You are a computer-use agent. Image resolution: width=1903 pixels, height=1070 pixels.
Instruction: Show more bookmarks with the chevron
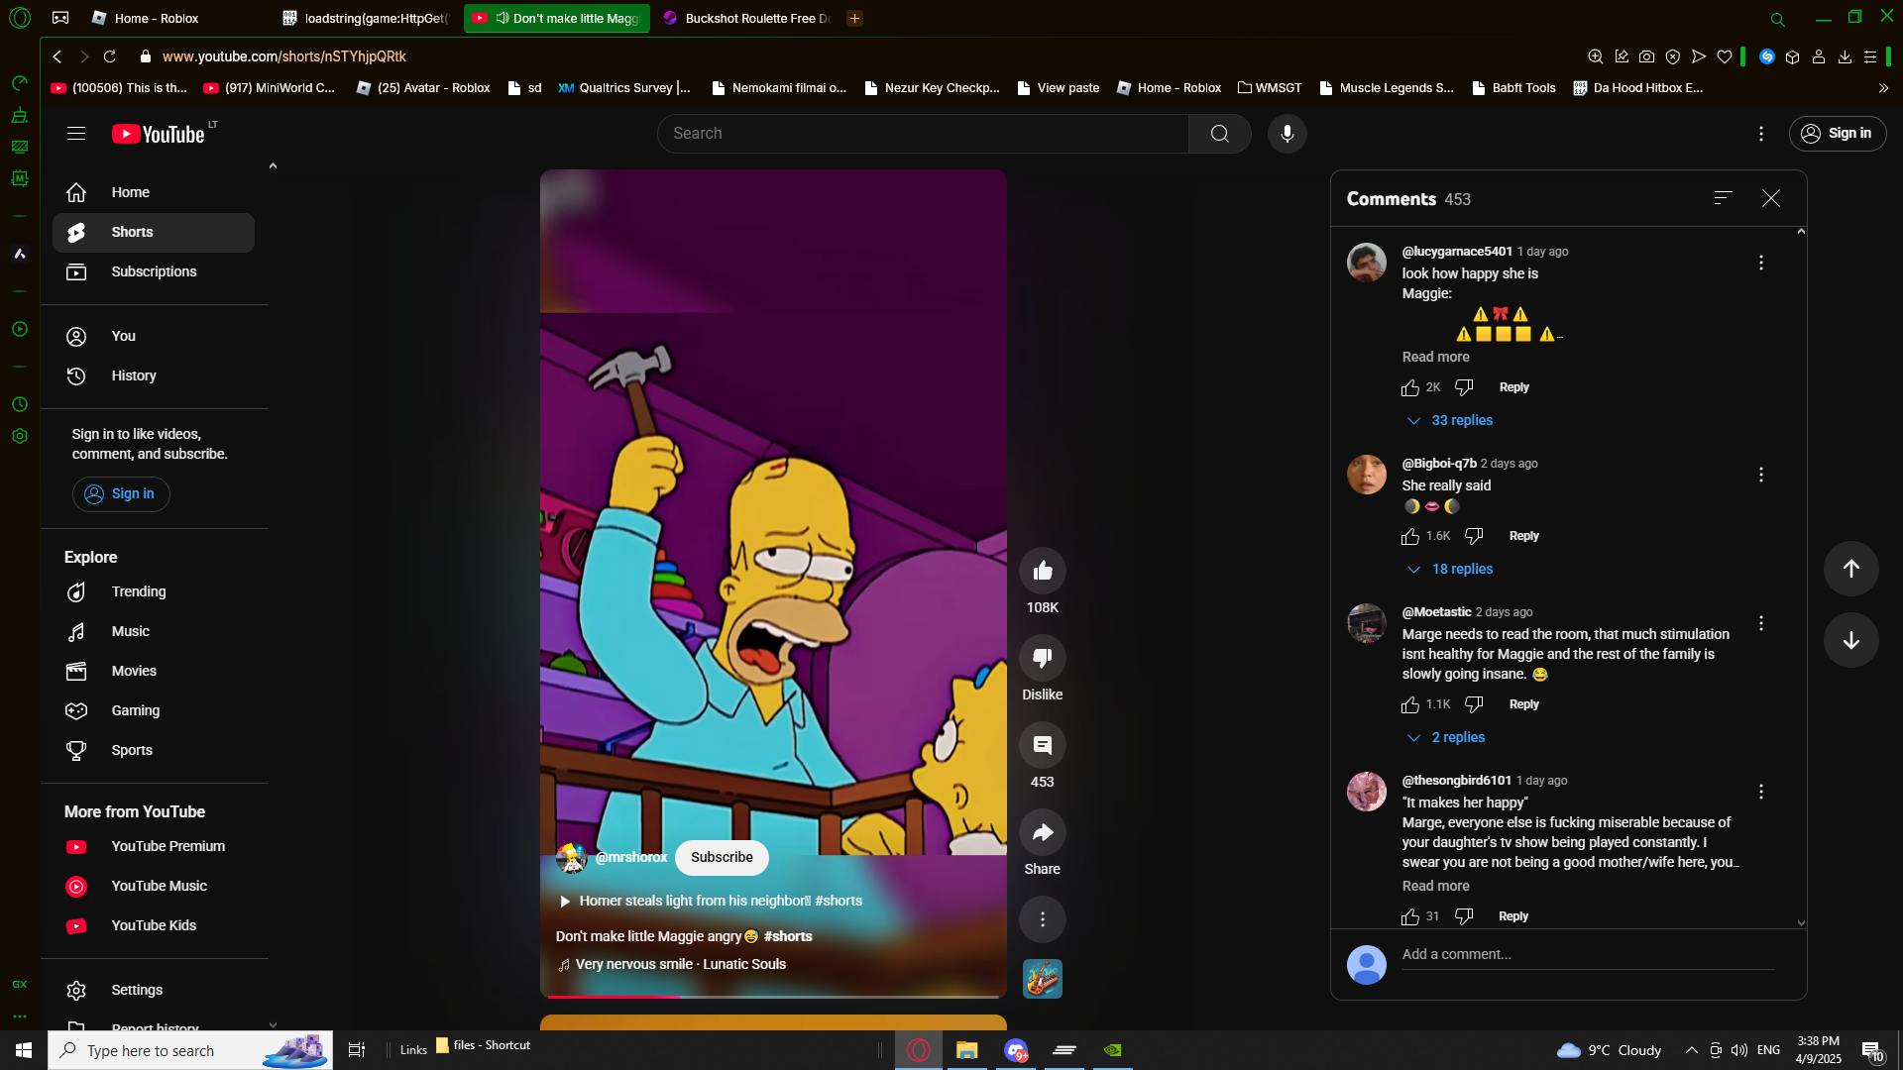[x=1883, y=87]
